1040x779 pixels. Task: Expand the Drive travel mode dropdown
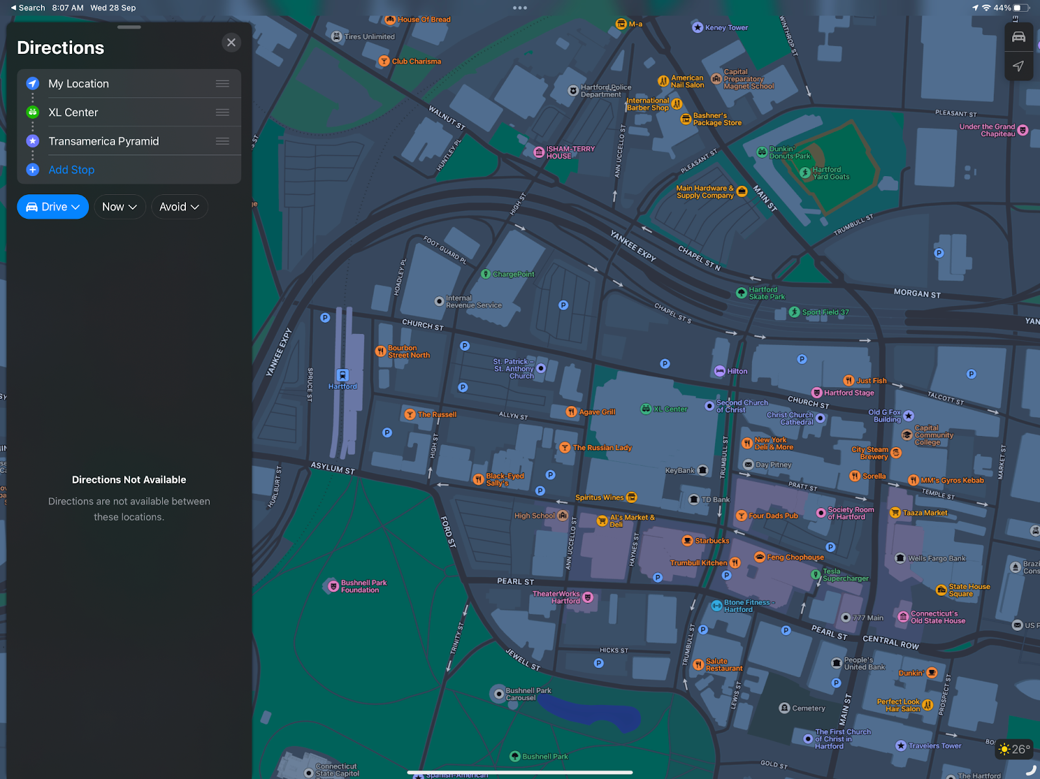(53, 207)
